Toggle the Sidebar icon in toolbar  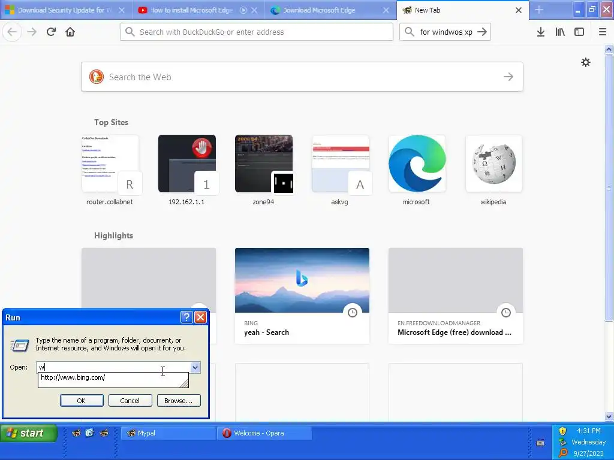(579, 32)
